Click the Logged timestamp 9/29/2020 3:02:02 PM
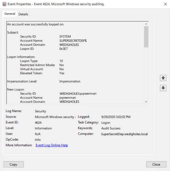The image size is (170, 171). pos(116,117)
